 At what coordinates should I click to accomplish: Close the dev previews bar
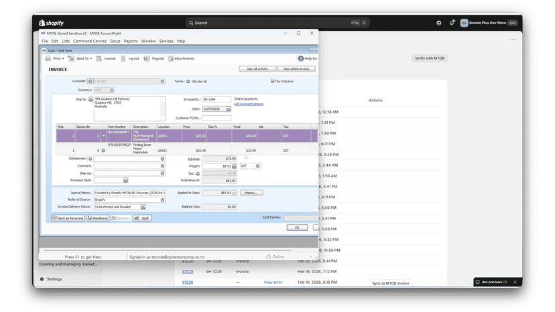tap(515, 282)
